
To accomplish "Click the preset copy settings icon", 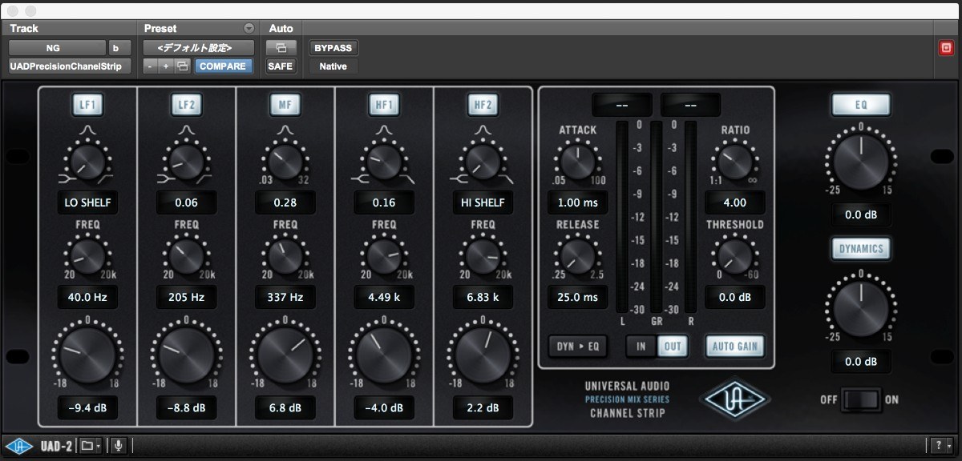I will 183,66.
